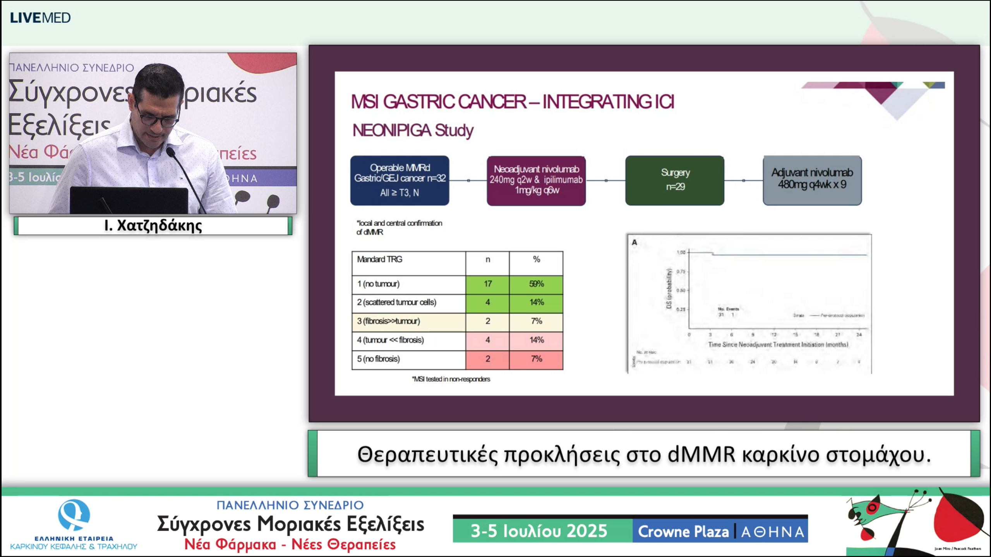
Task: Click the speaker name Ι. Χατζηδάκης
Action: point(153,226)
